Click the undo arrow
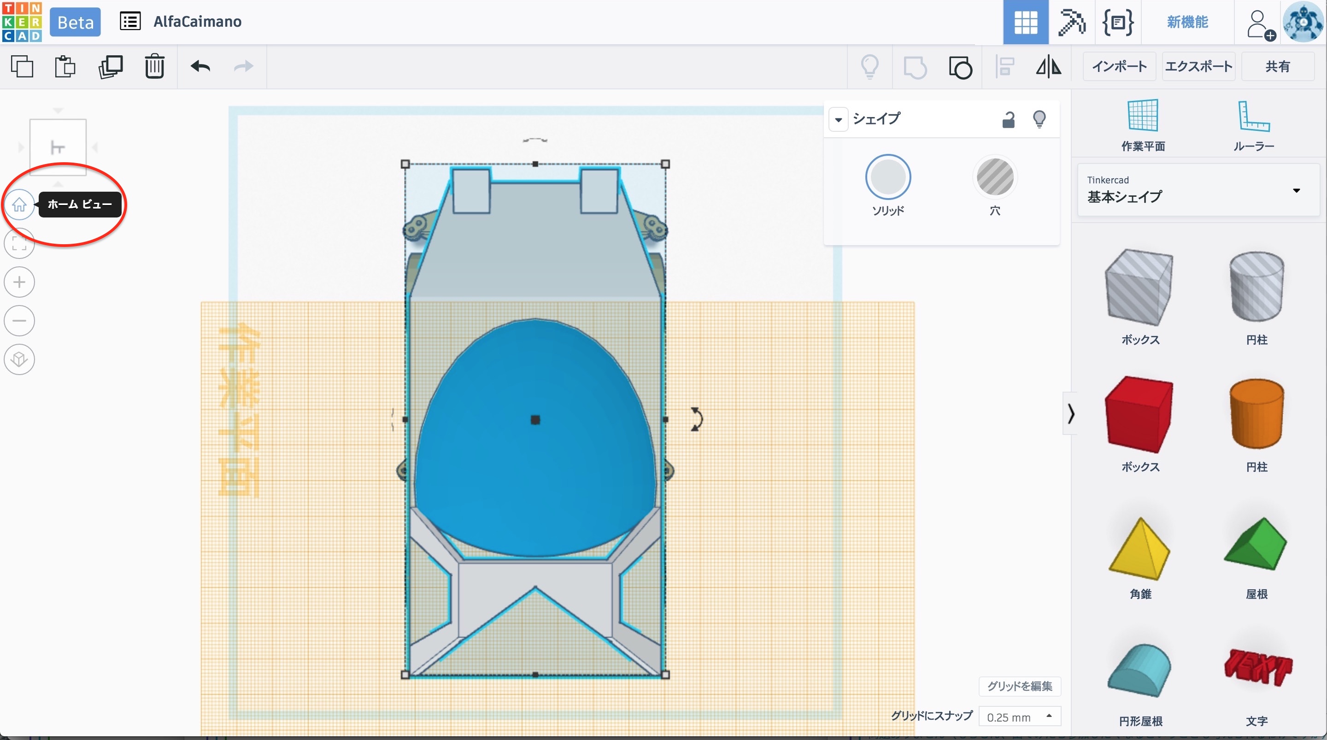1327x740 pixels. [200, 66]
